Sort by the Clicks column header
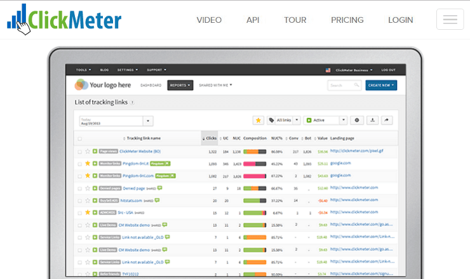The height and width of the screenshot is (279, 470). tap(210, 138)
